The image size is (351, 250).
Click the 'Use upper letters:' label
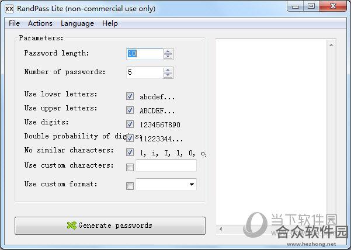point(61,108)
